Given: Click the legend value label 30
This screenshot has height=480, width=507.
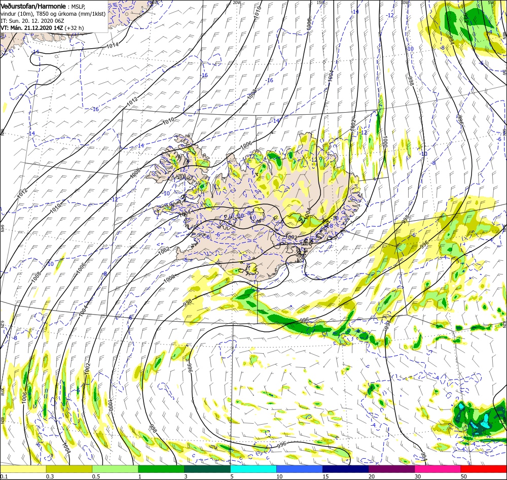Looking at the screenshot, I should click(x=418, y=476).
